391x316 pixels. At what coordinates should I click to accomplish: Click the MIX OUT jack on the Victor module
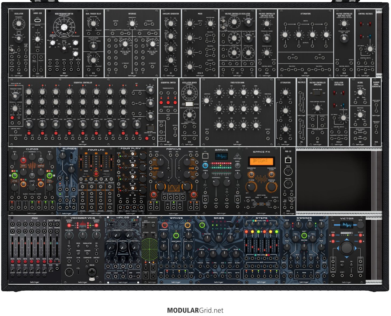coord(360,276)
